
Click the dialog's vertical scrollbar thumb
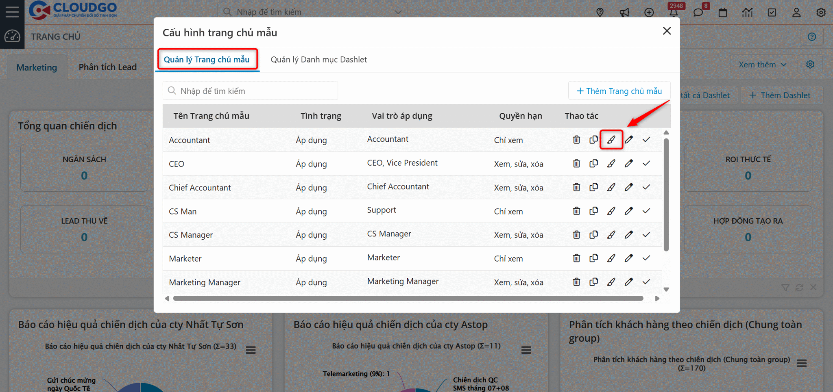666,195
